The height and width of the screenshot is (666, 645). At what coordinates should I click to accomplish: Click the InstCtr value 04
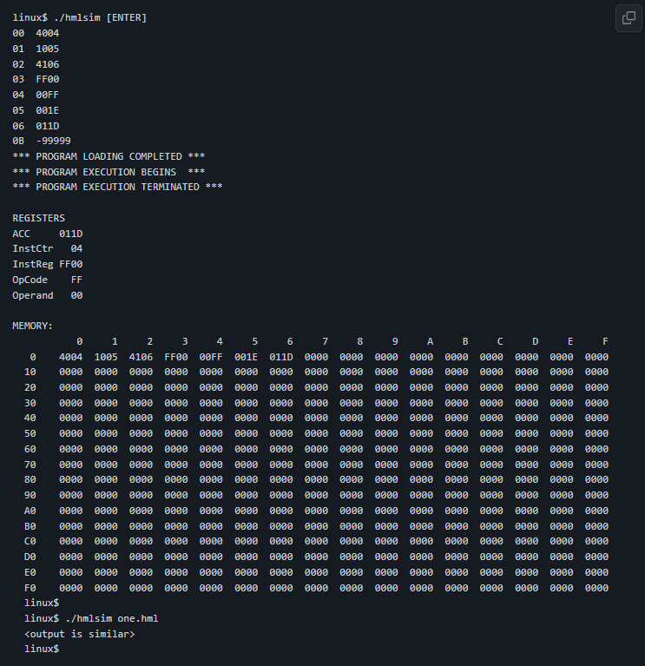[77, 248]
